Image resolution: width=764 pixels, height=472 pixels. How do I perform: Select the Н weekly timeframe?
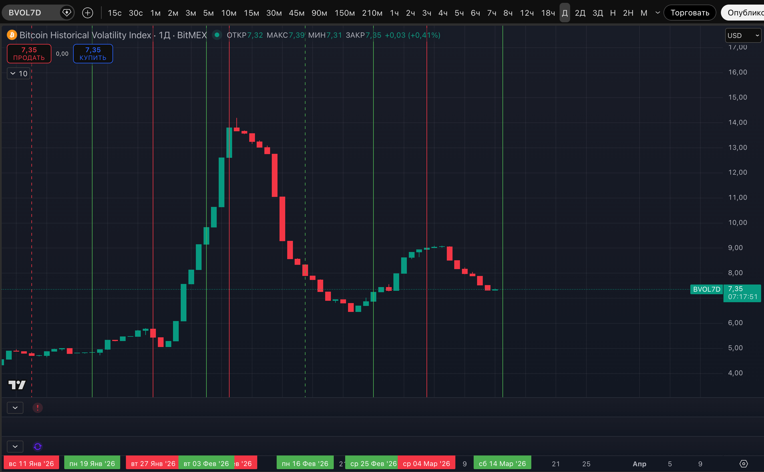point(613,13)
